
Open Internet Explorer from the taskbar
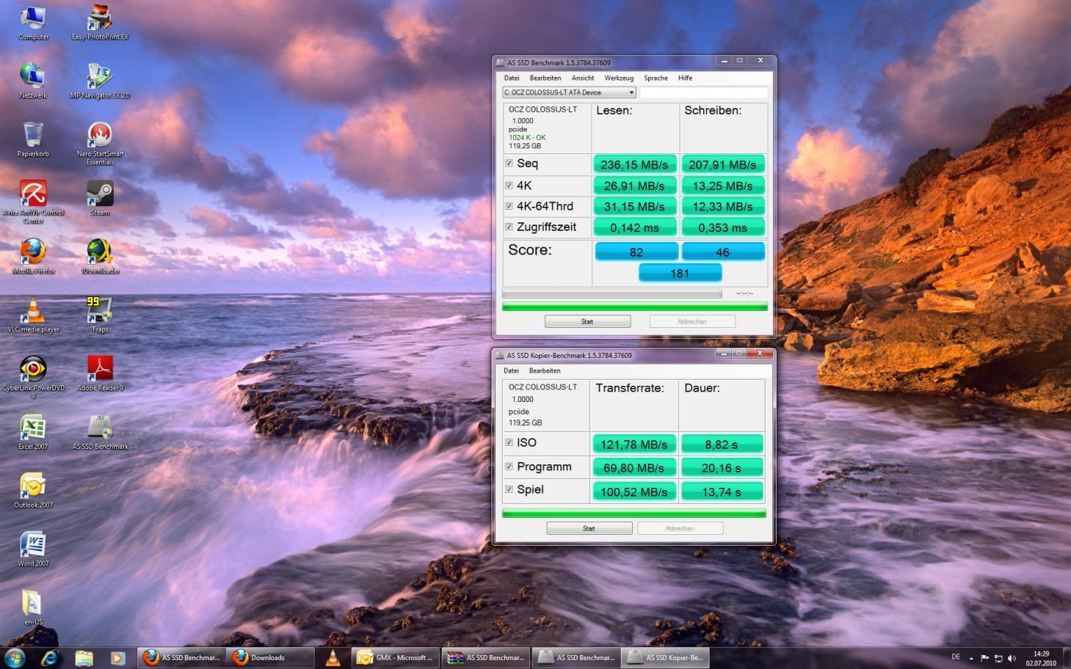point(49,658)
